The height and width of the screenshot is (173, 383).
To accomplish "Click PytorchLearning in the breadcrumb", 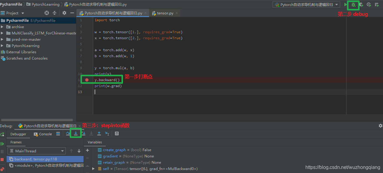I will [x=43, y=4].
